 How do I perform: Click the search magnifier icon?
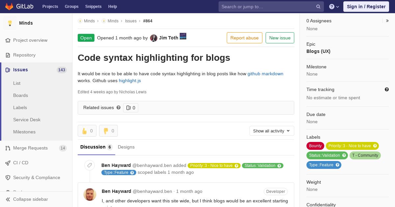[x=318, y=7]
